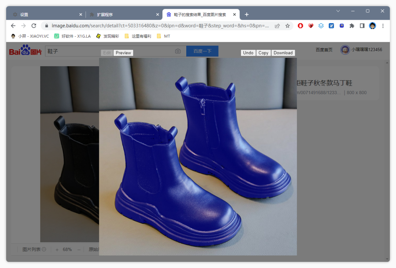This screenshot has height=268, width=396.
Task: Reload the page with refresh icon
Action: 34,26
